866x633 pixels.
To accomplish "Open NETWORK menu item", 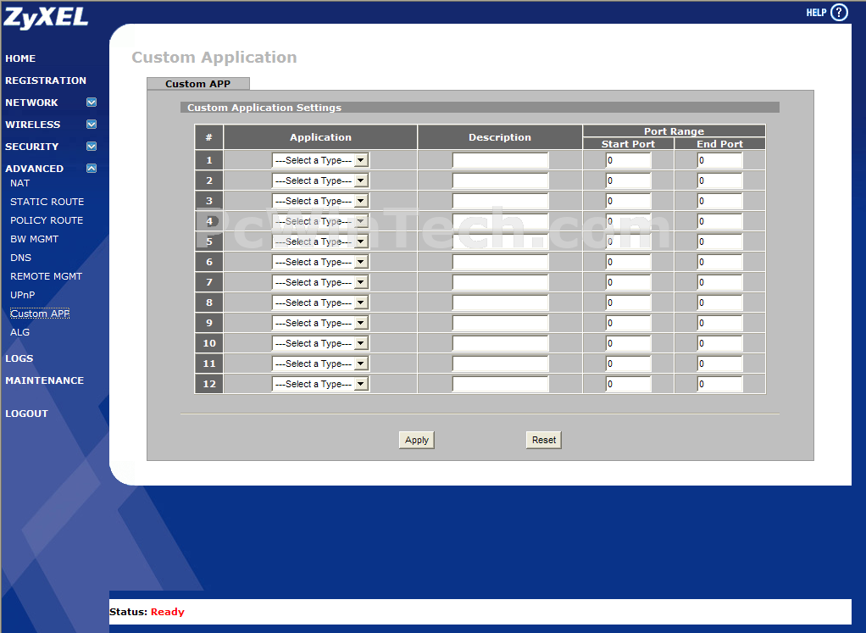I will point(31,103).
